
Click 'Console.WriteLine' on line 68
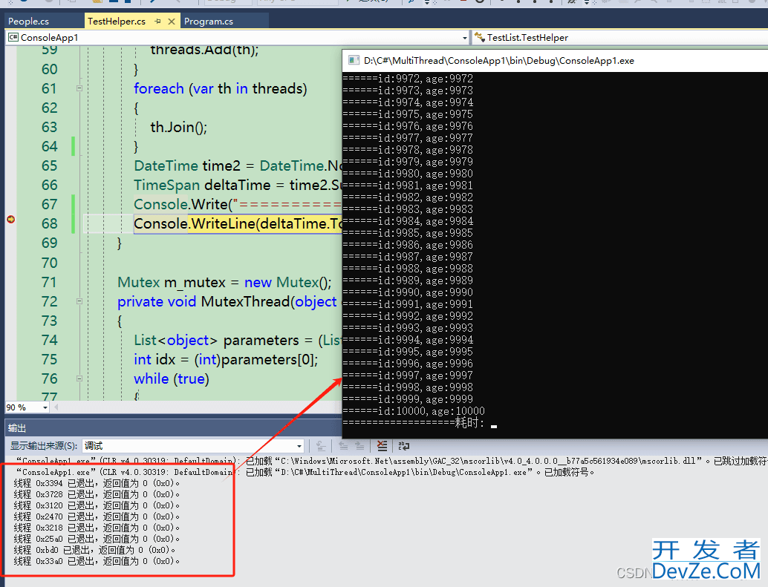tap(195, 223)
